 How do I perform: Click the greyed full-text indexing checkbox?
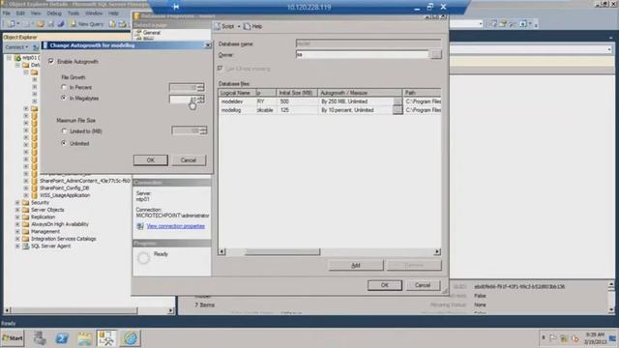[x=221, y=69]
